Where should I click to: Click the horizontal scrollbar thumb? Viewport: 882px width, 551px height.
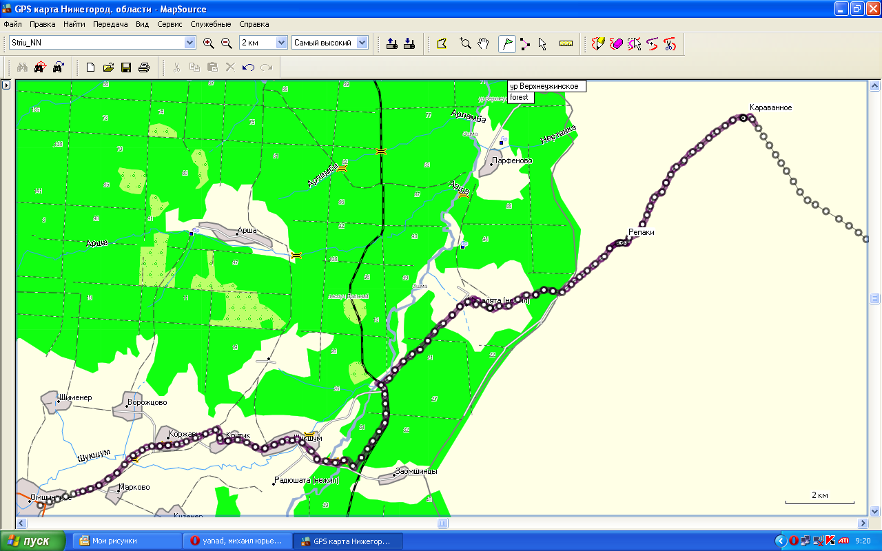442,523
